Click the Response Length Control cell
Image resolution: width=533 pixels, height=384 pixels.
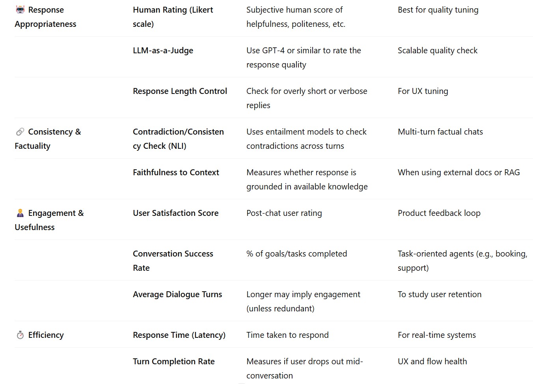[x=180, y=91]
